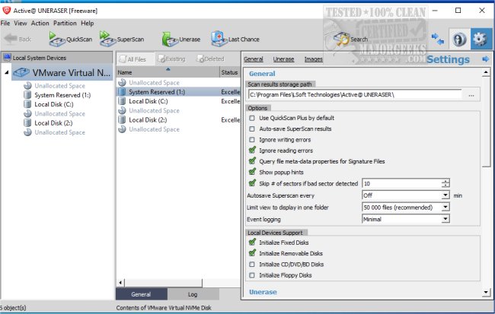Open the Event logging dropdown
Viewport: 495px width, 314px height.
point(445,219)
